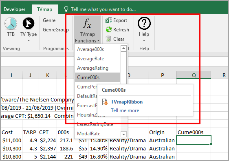Click the 4.9 TARP cell
The height and width of the screenshot is (161, 229).
tap(30, 140)
